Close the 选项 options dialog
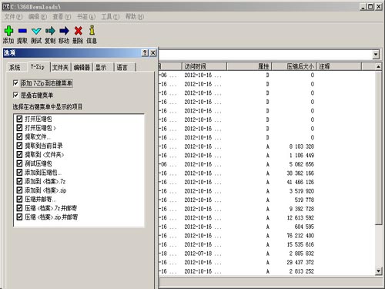 (x=153, y=52)
